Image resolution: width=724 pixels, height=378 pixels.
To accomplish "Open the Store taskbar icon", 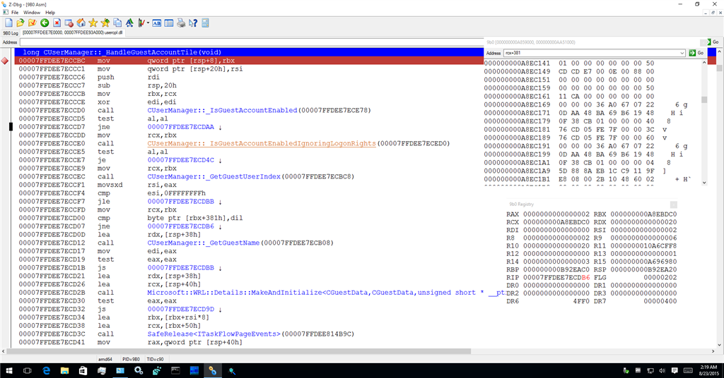I will (83, 370).
